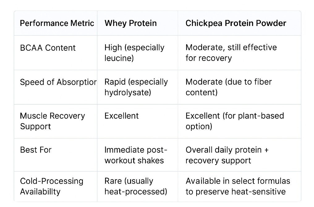Screen dimensions: 314x207
Task: Click the Best For row label
Action: point(36,150)
